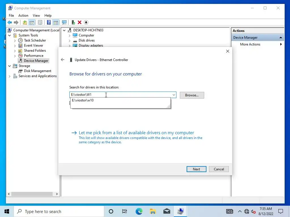Expand the Task Scheduler tree node
The width and height of the screenshot is (290, 217).
(15, 40)
